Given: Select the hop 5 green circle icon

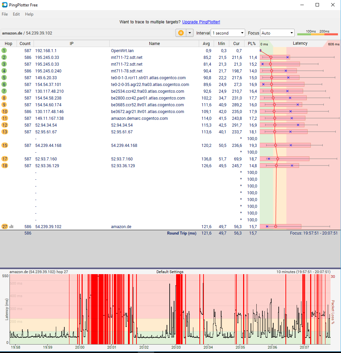Looking at the screenshot, I should 4,78.
